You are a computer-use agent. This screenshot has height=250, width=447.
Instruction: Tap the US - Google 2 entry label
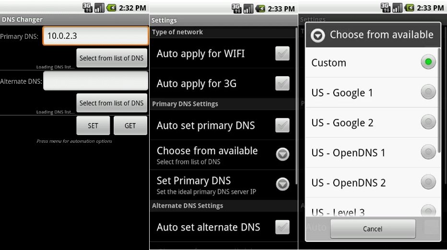[342, 123]
